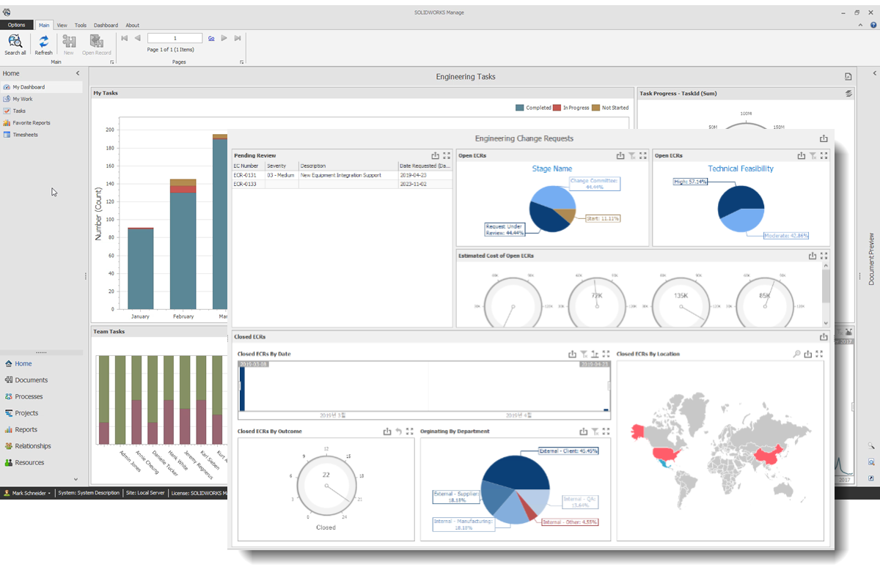Maximize the Closed ECRs By Outcome panel
This screenshot has height=586, width=880.
click(410, 431)
